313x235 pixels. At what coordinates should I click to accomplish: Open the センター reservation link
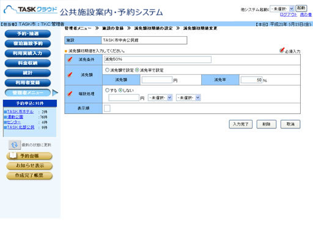coord(14,122)
